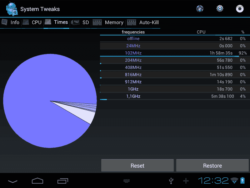This screenshot has width=250, height=188.
Task: Open the recent apps button
Action: (x=63, y=181)
